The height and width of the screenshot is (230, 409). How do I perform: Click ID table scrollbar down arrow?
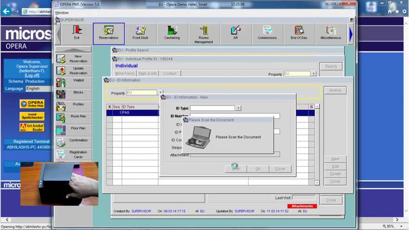(317, 182)
